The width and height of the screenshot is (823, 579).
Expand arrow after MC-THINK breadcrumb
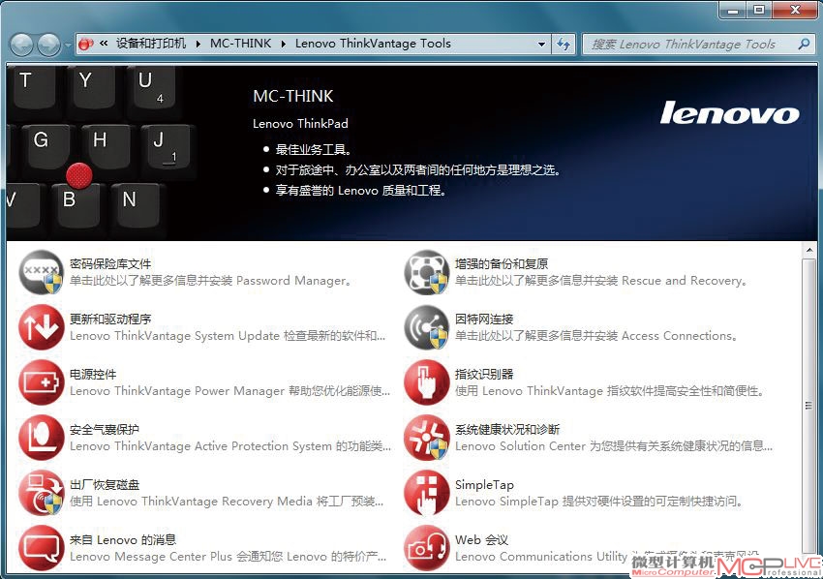point(284,45)
